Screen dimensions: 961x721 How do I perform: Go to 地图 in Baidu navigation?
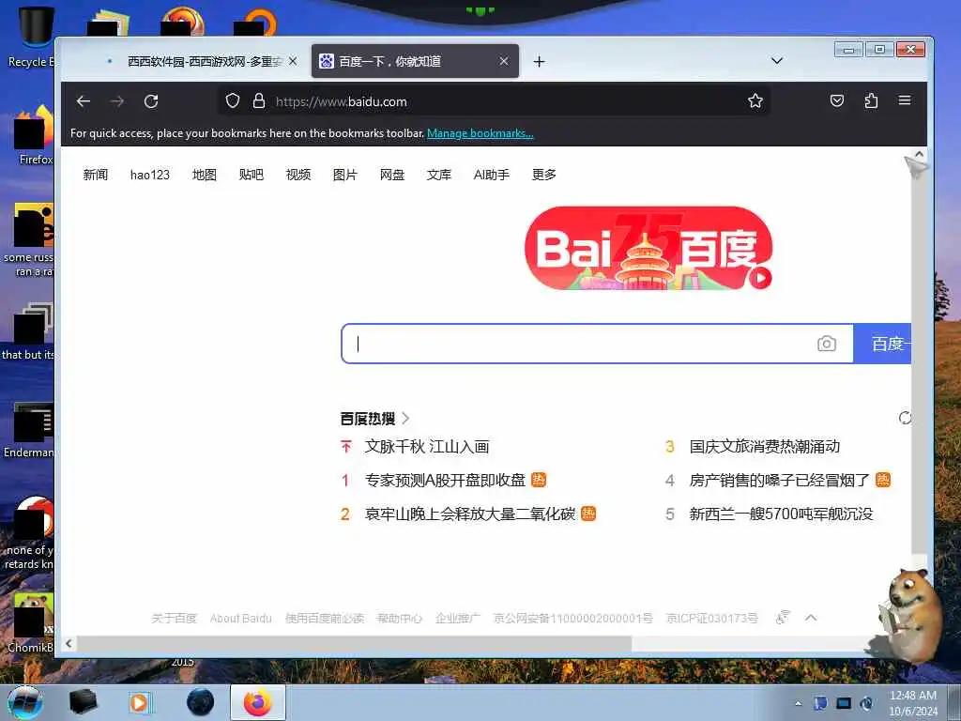coord(204,175)
